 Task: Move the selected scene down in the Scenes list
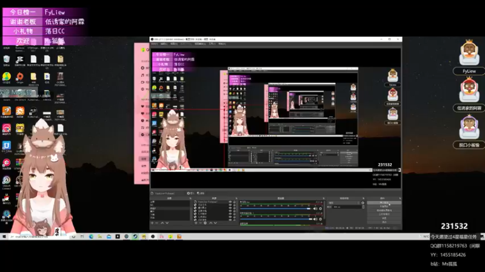pyautogui.click(x=167, y=222)
